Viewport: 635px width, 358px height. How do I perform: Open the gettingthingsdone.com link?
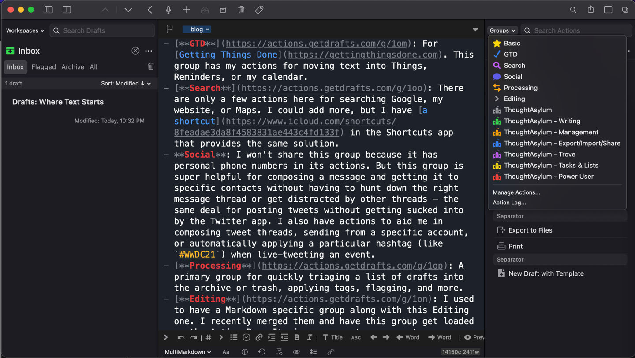[363, 55]
